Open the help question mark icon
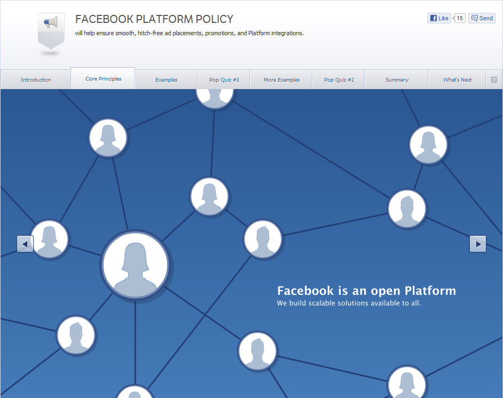Image resolution: width=503 pixels, height=398 pixels. pos(494,80)
